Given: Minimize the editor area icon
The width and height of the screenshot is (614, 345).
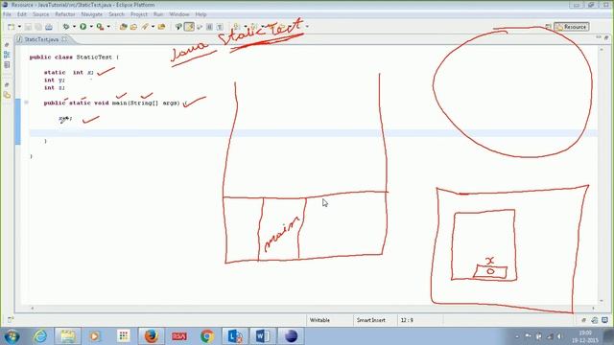Looking at the screenshot, I should tap(599, 37).
